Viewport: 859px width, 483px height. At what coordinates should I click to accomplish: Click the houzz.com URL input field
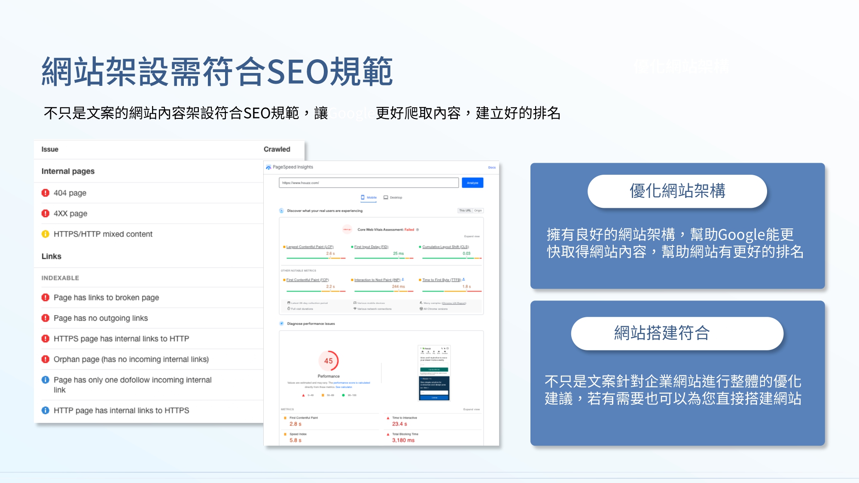pos(369,183)
